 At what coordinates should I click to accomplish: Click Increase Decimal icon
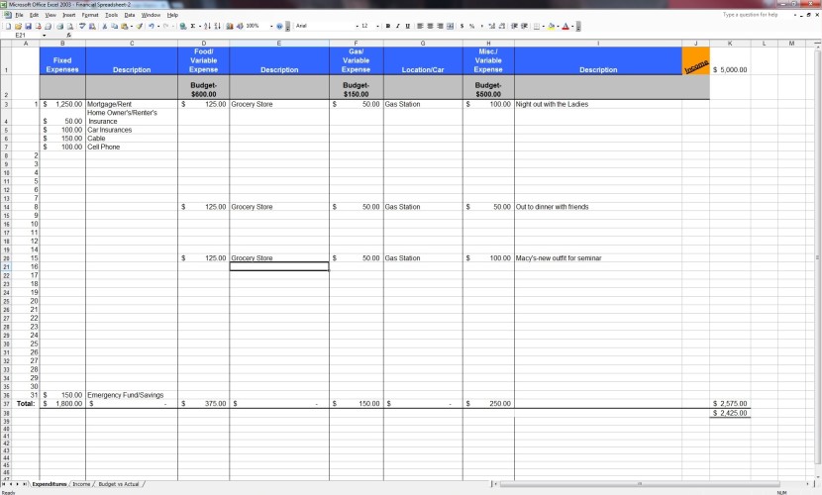coord(492,26)
